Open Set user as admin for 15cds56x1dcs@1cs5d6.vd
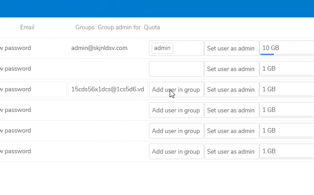 [232, 89]
